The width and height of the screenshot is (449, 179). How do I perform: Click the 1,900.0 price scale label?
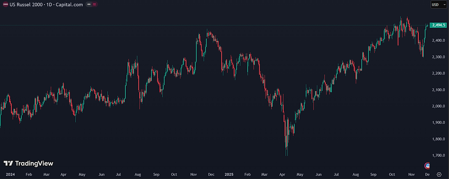click(x=439, y=123)
